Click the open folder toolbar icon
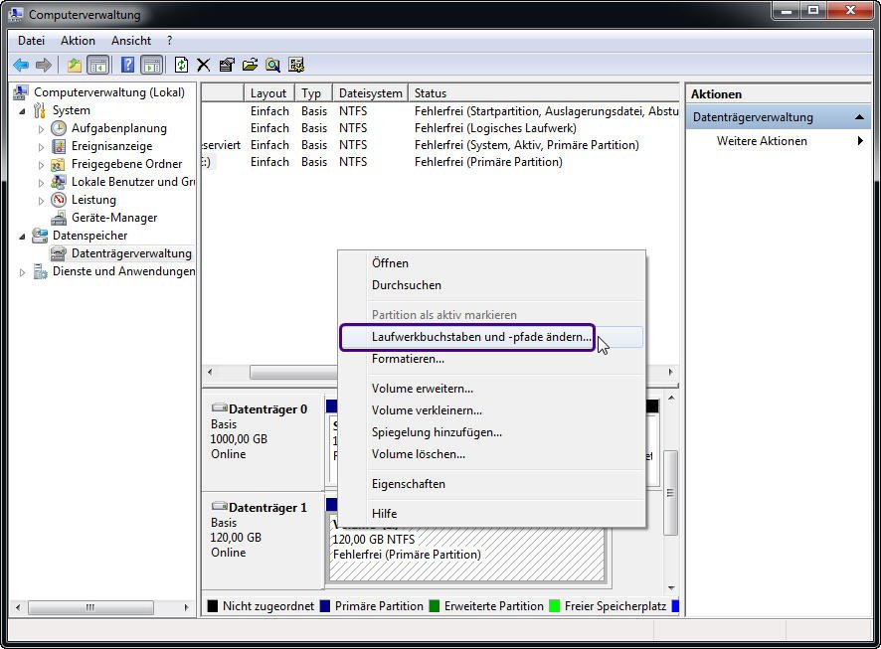Viewport: 881px width, 649px height. (x=250, y=66)
